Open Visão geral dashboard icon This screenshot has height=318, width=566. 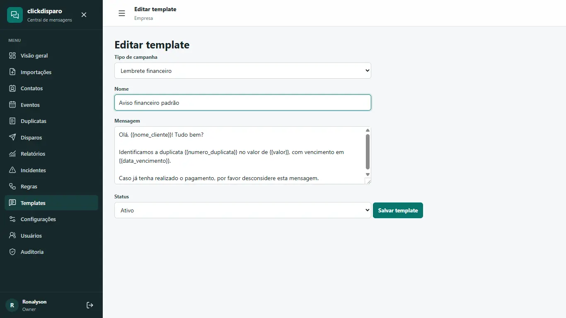coord(12,55)
